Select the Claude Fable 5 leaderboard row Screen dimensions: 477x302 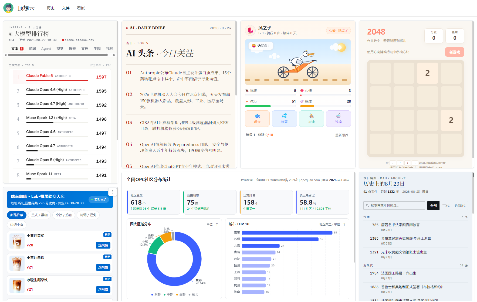pos(60,77)
